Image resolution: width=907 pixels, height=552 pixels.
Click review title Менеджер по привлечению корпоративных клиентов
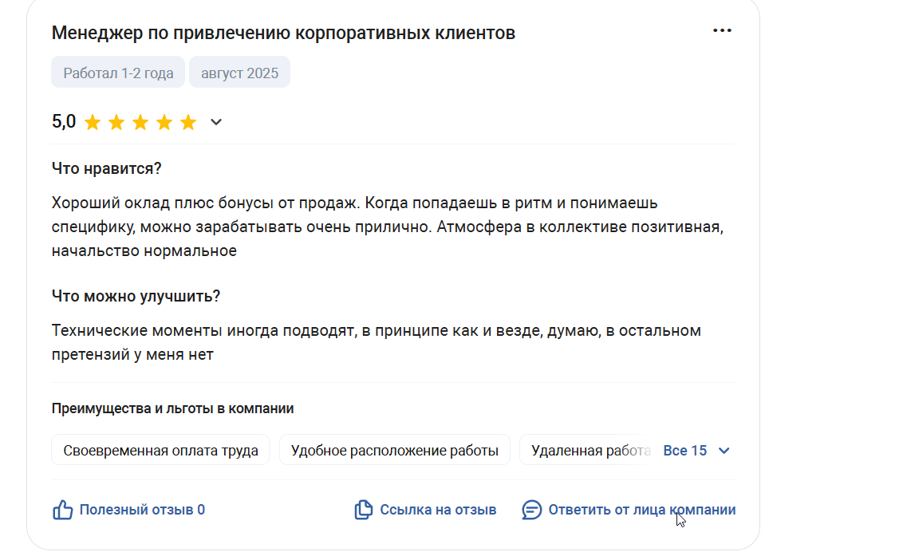(x=283, y=33)
